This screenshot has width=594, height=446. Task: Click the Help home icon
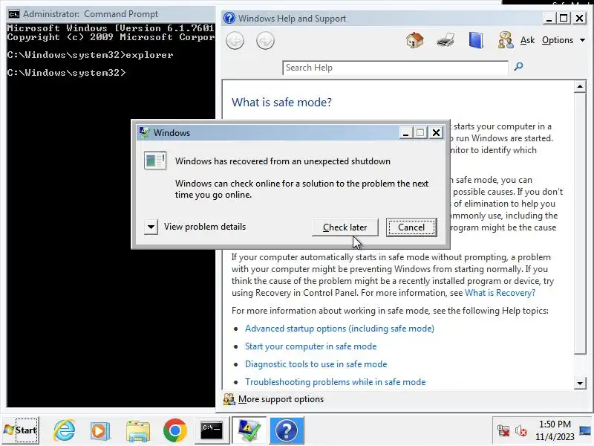tap(415, 40)
